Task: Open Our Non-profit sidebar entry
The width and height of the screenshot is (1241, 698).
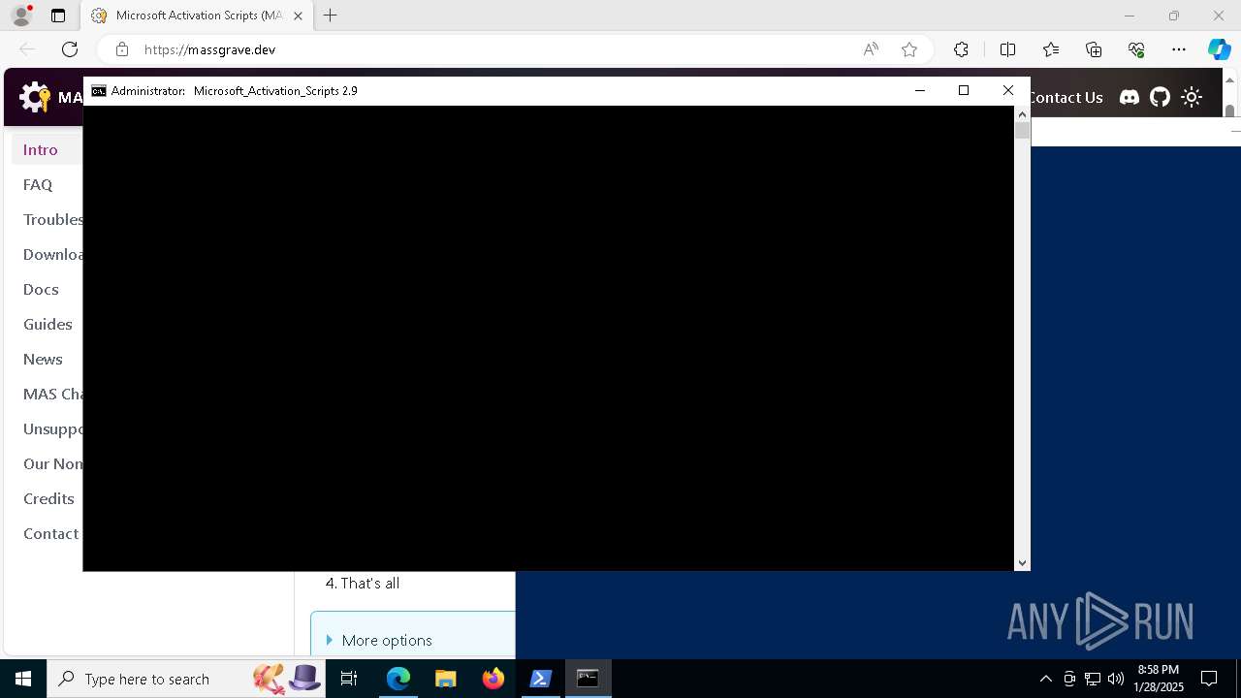Action: (53, 463)
